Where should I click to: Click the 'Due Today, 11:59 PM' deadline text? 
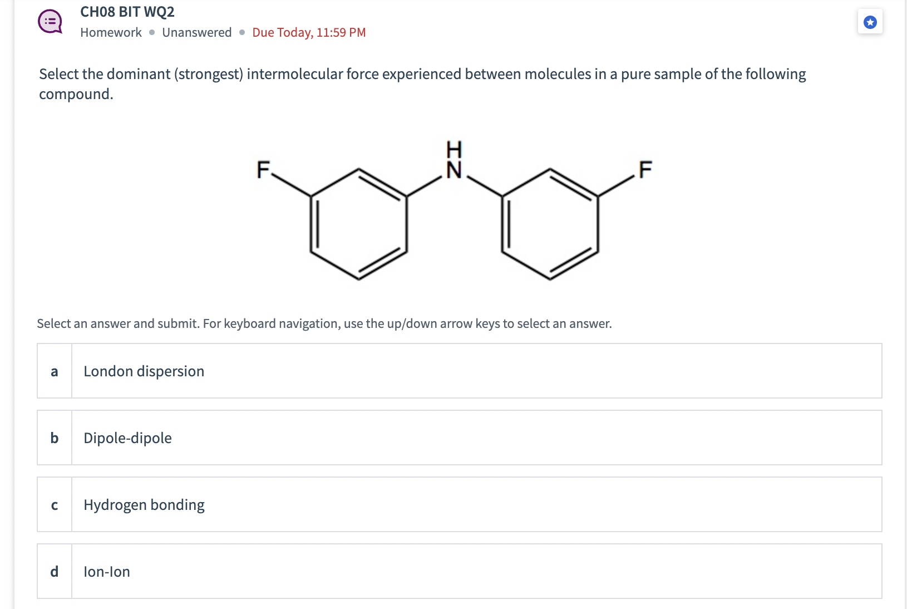click(x=309, y=32)
